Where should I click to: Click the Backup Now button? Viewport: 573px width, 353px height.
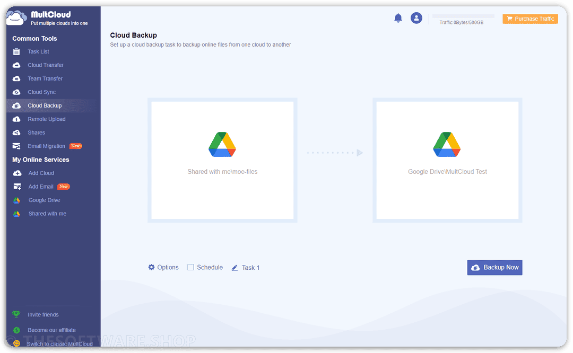pyautogui.click(x=495, y=268)
